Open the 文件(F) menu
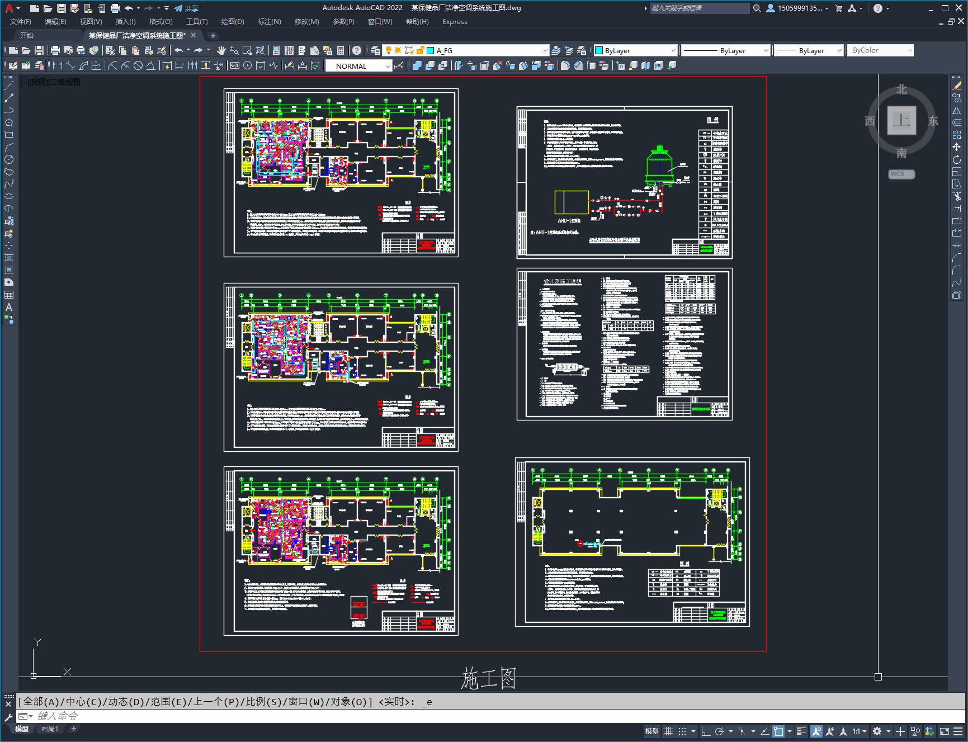Viewport: 968px width, 742px height. tap(21, 21)
